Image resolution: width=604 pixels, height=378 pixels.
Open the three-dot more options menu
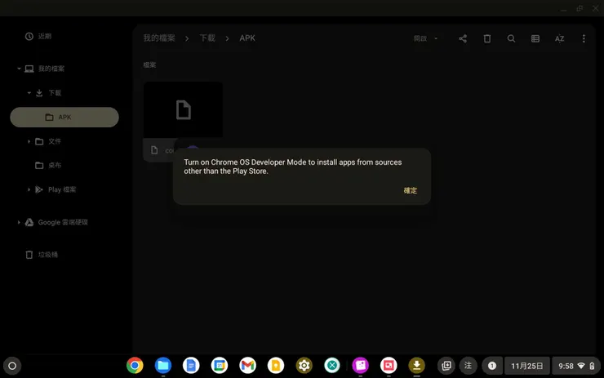(x=584, y=38)
